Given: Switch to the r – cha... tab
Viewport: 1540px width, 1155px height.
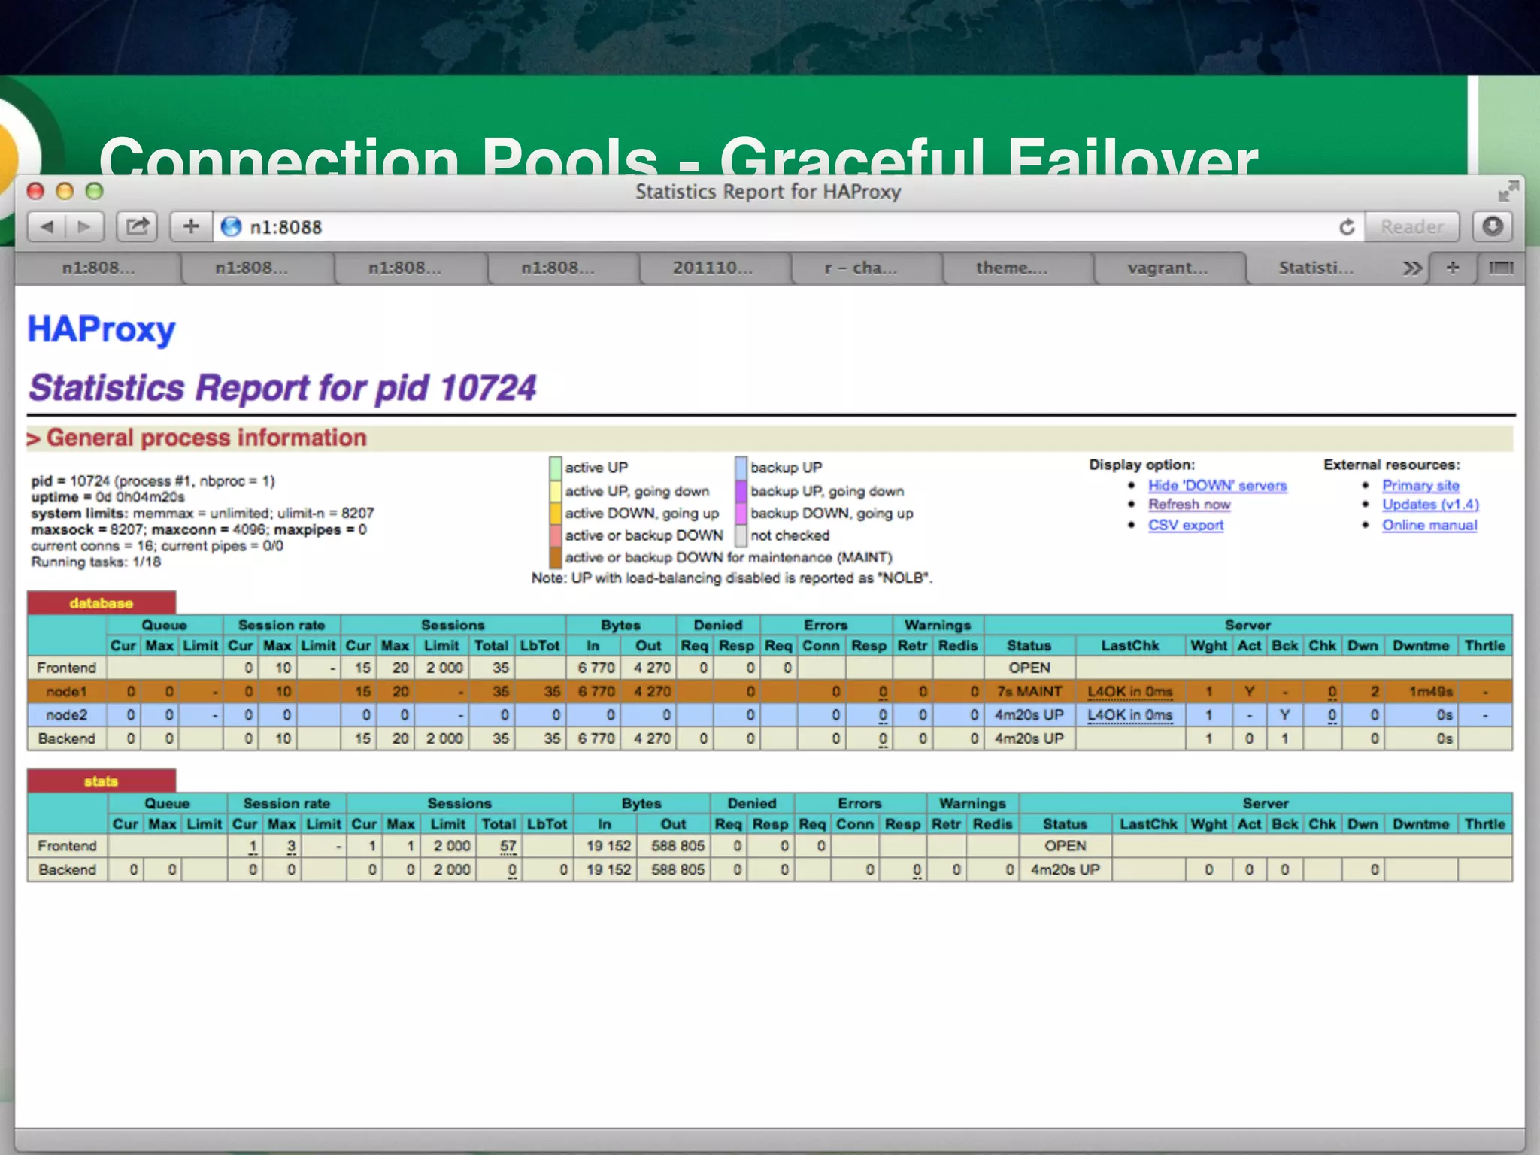Looking at the screenshot, I should pyautogui.click(x=861, y=268).
